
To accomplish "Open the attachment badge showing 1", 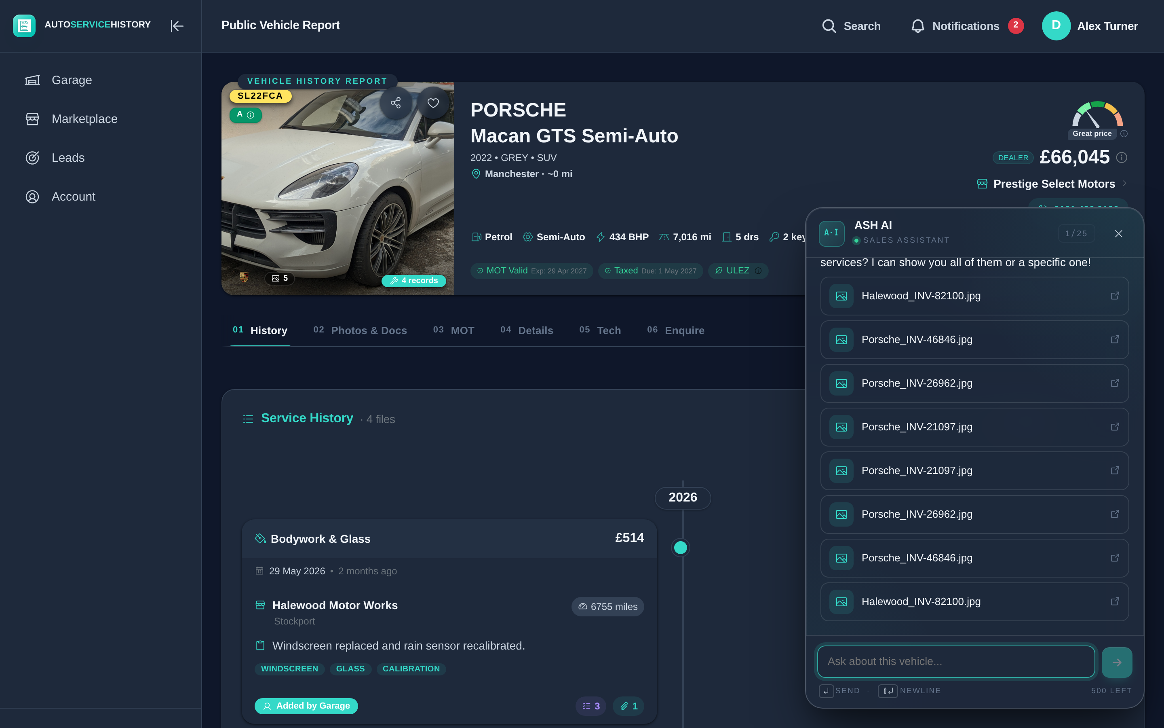I will pos(628,706).
